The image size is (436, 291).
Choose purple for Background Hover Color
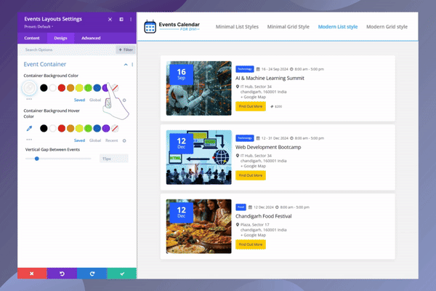tap(106, 128)
